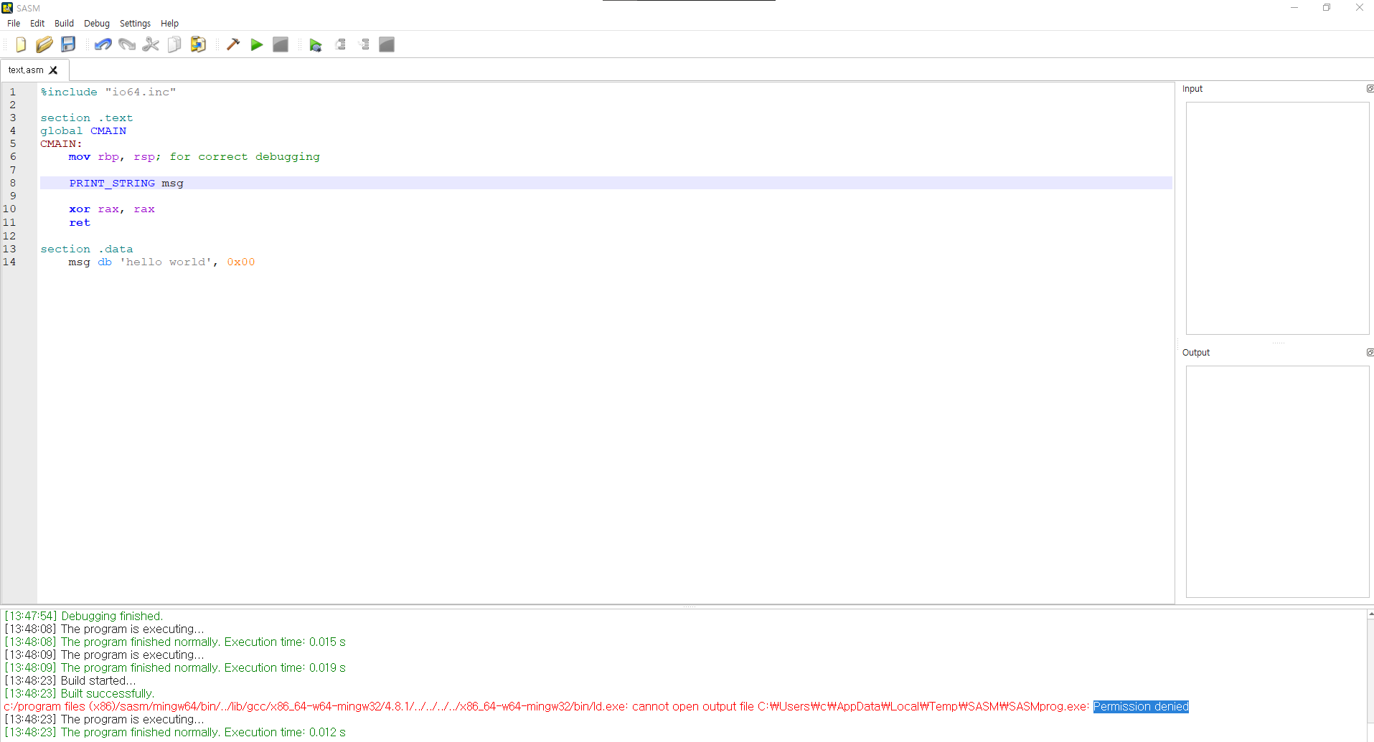
Task: Cut selection with the scissors icon
Action: coord(151,44)
